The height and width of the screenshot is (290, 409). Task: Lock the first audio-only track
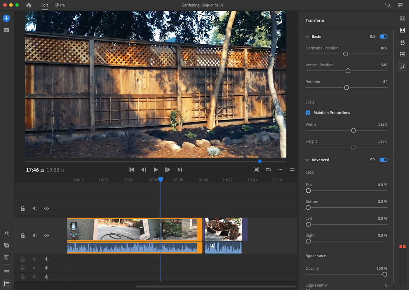pyautogui.click(x=22, y=259)
